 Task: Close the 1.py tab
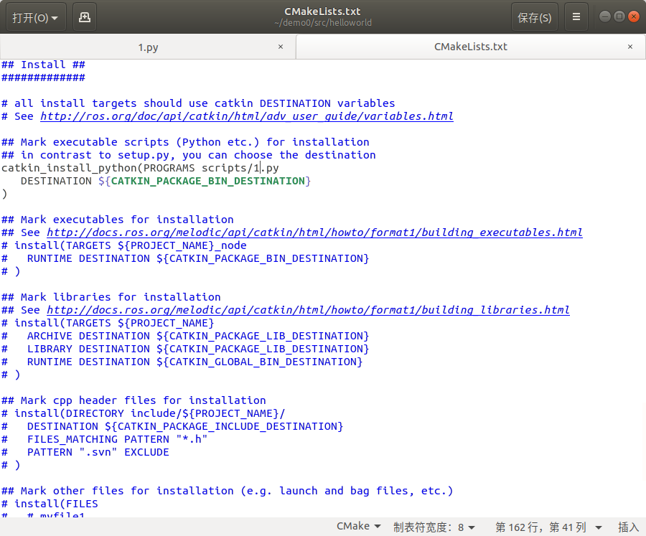281,46
